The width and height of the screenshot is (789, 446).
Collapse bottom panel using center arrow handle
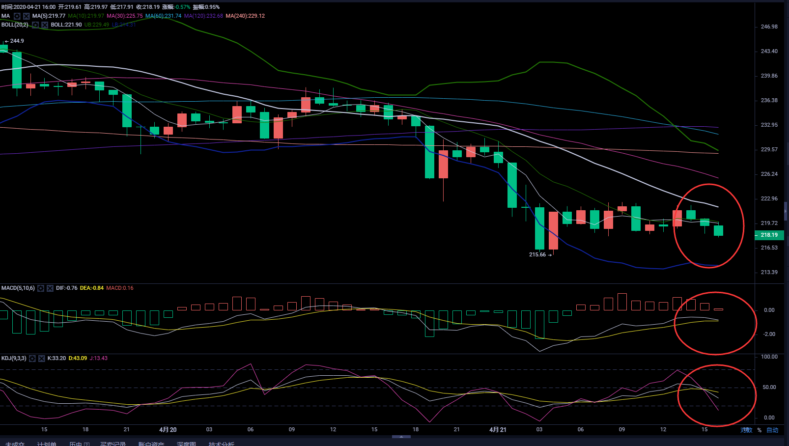click(401, 436)
